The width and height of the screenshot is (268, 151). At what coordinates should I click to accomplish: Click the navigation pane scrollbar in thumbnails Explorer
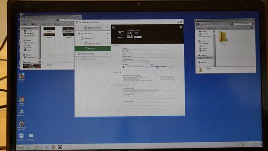(x=40, y=44)
